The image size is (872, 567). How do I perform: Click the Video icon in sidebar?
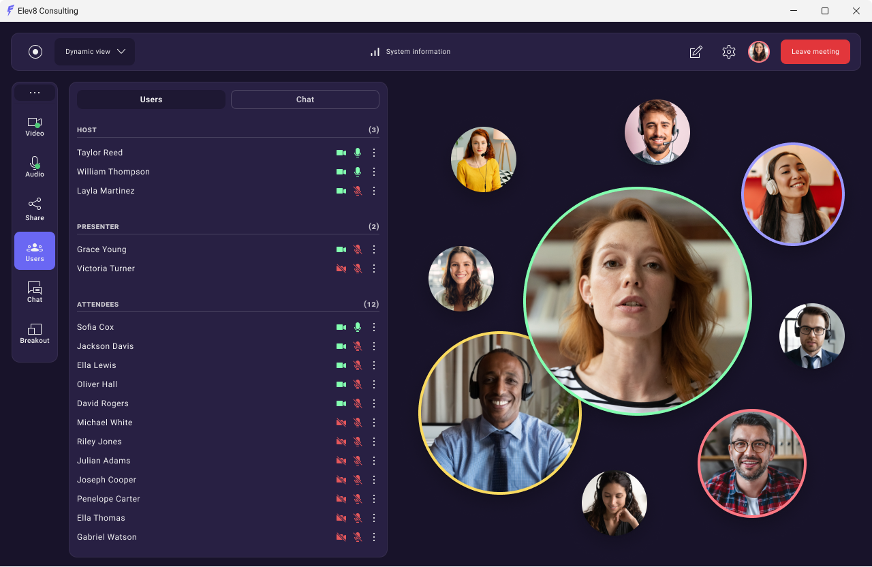(35, 127)
